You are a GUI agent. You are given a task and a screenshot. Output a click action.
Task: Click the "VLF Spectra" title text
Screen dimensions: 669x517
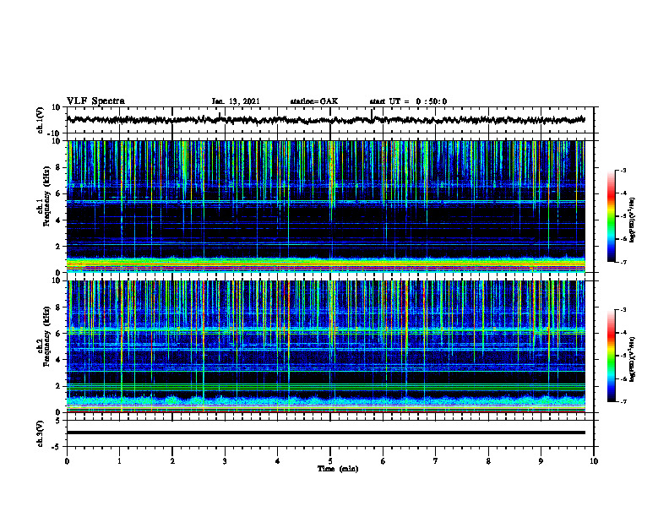95,101
